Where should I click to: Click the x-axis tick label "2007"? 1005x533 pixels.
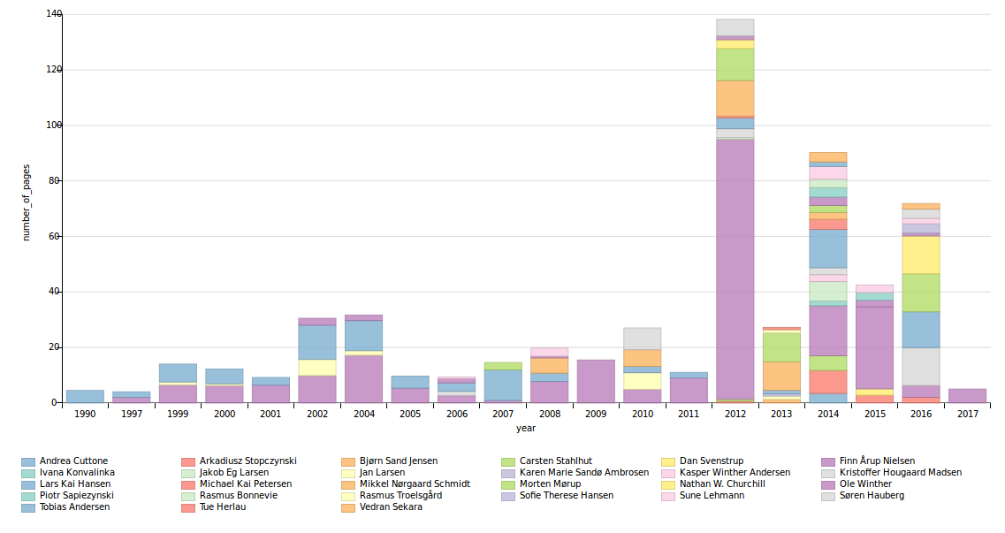(x=503, y=415)
